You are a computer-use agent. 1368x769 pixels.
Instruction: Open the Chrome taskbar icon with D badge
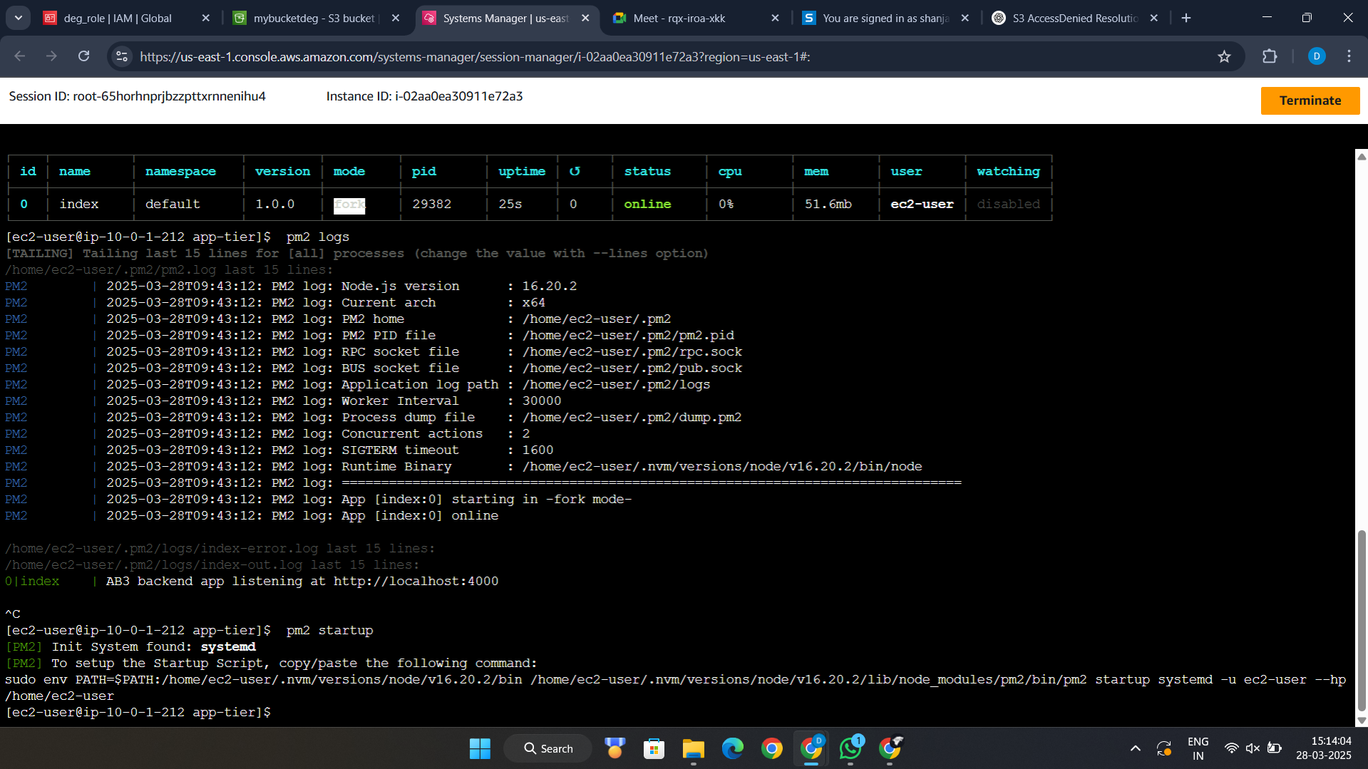pos(811,749)
